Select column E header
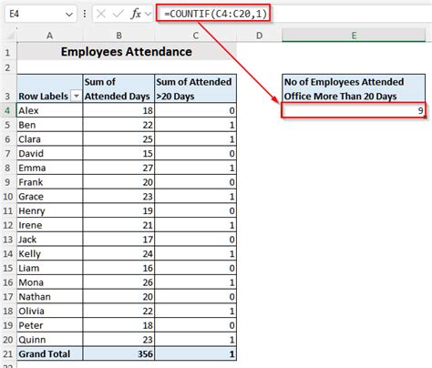The height and width of the screenshot is (368, 432). [354, 36]
